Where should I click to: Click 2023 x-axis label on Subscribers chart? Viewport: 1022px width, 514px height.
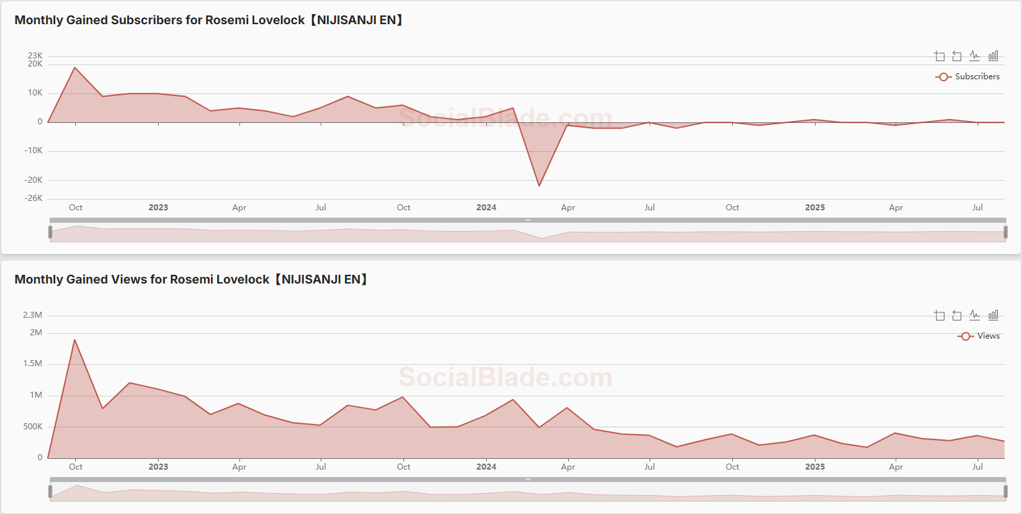tap(158, 208)
